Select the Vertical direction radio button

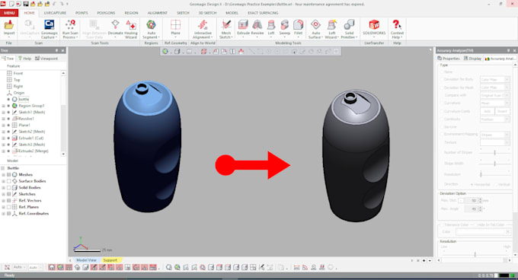coord(496,184)
